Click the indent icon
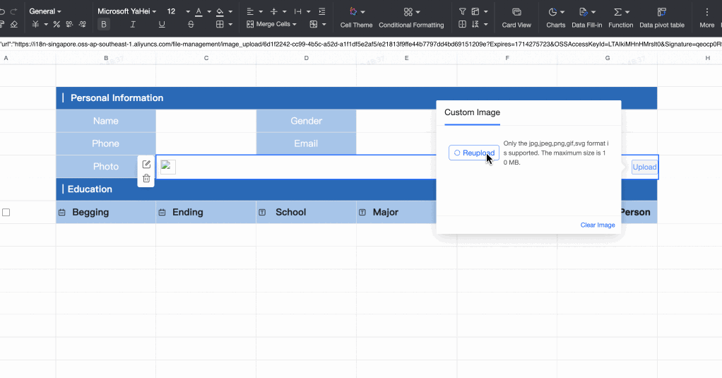Viewport: 722px width, 378px height. coord(322,11)
